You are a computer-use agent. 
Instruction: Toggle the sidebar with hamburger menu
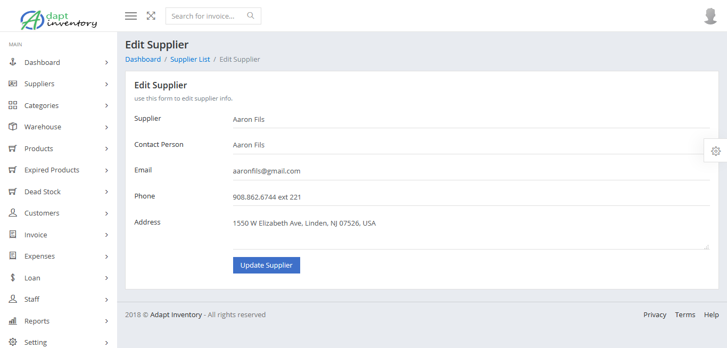pos(131,16)
